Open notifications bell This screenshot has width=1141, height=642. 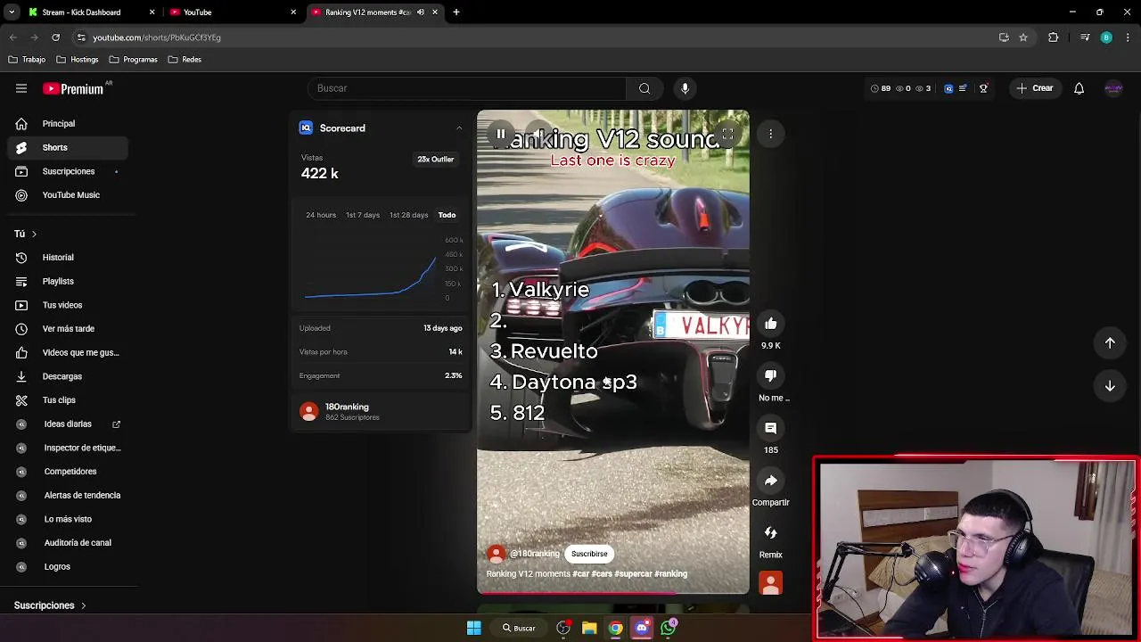tap(1079, 88)
